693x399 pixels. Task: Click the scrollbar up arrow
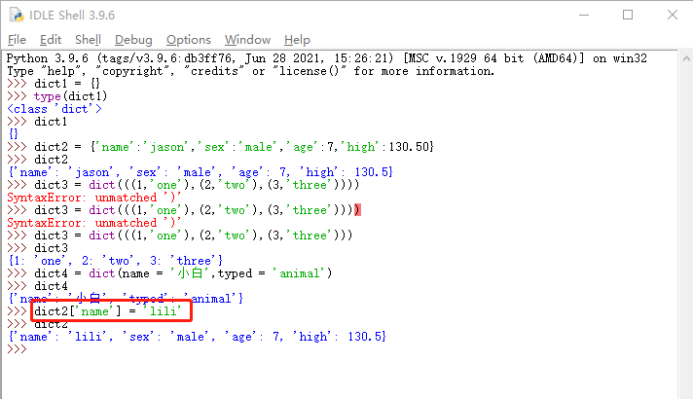pos(686,58)
